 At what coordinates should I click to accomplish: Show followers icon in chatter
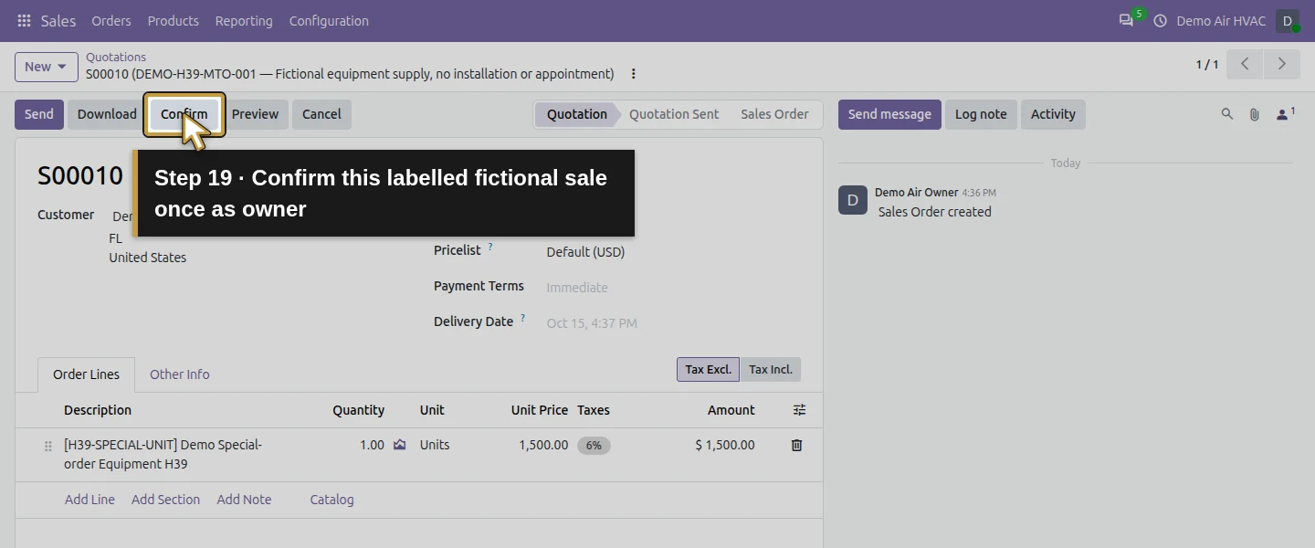[x=1286, y=114]
